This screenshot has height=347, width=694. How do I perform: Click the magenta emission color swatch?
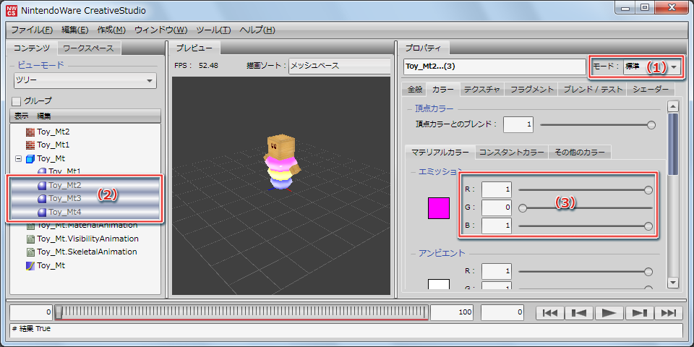click(439, 207)
